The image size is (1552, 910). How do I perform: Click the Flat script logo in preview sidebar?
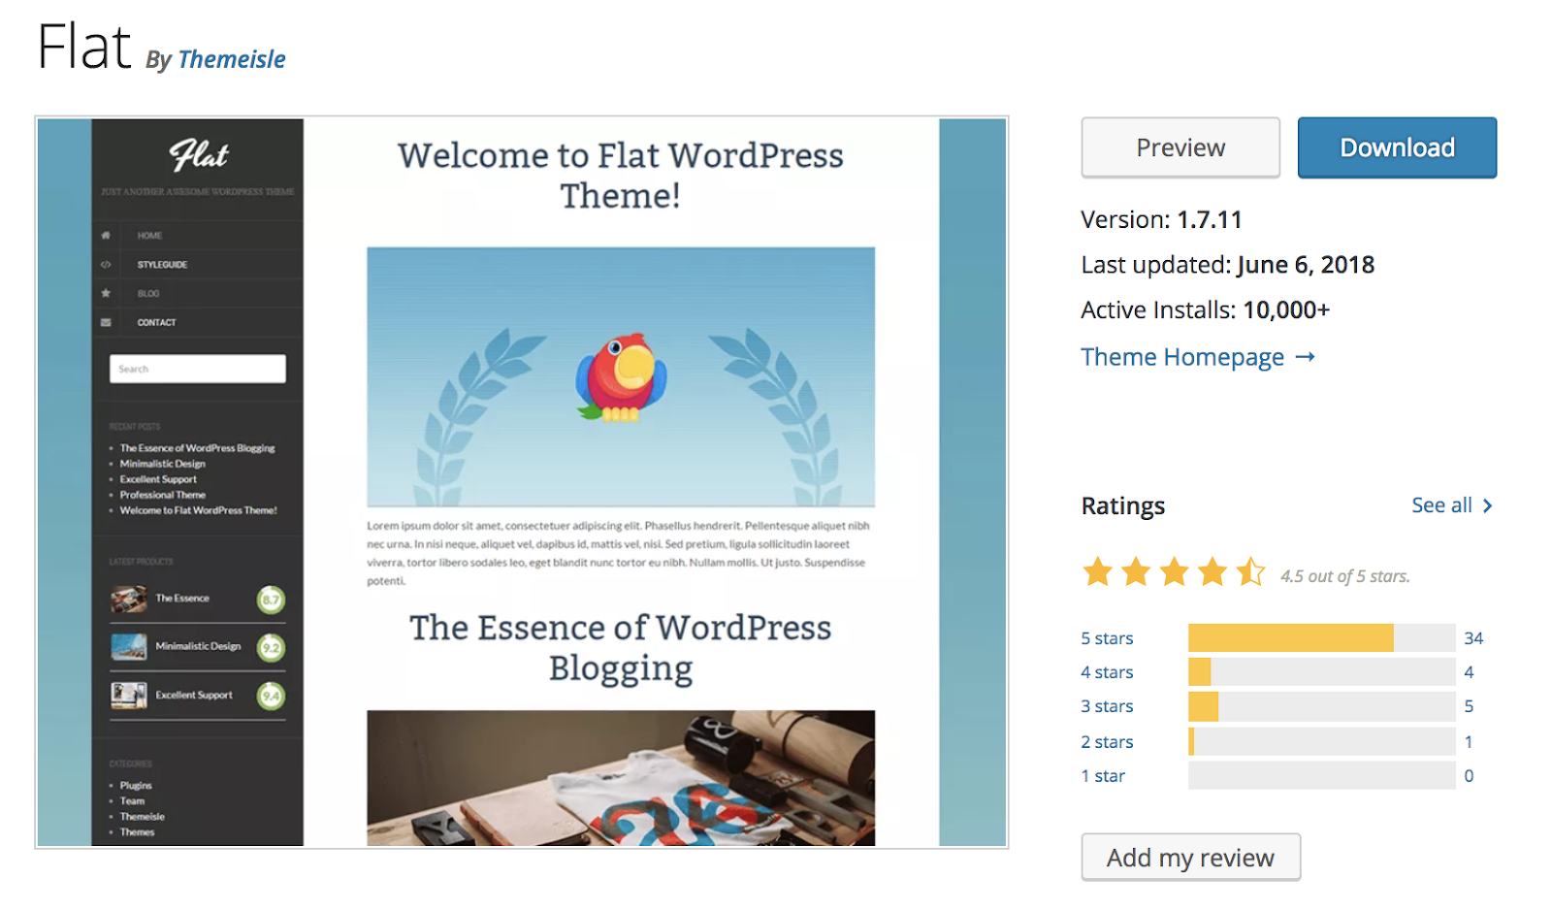(x=199, y=154)
